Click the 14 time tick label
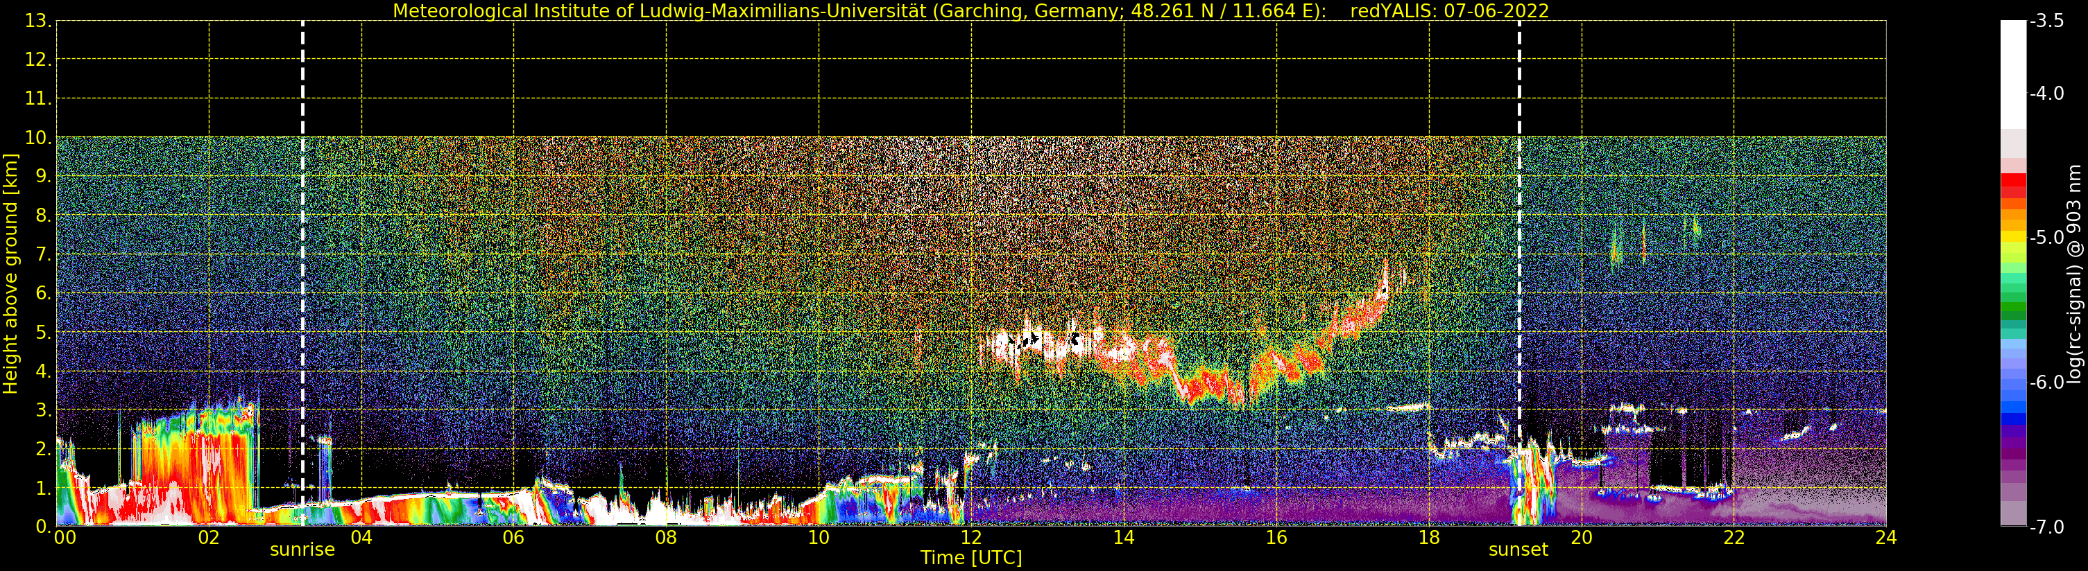2088x571 pixels. coord(1124,538)
